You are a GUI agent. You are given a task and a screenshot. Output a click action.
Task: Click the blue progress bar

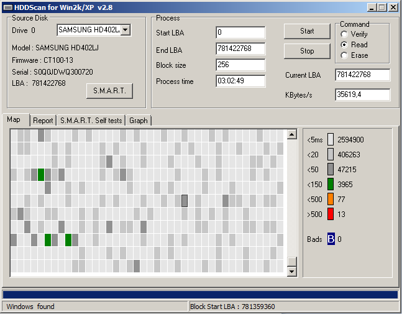(200, 295)
